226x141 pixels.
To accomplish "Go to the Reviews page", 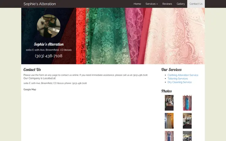I will point(167,4).
